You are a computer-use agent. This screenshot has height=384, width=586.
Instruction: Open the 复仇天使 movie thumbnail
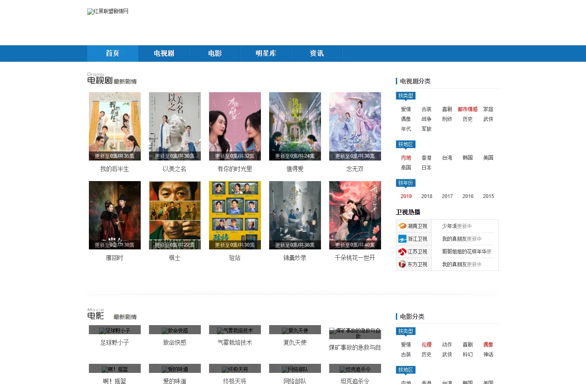coord(295,330)
